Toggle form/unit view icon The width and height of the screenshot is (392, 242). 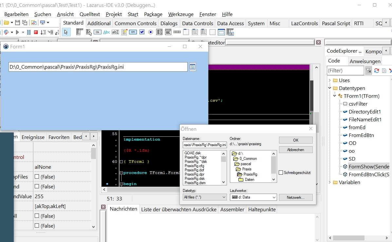point(33,23)
